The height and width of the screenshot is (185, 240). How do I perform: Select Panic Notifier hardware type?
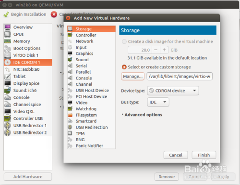point(91,145)
